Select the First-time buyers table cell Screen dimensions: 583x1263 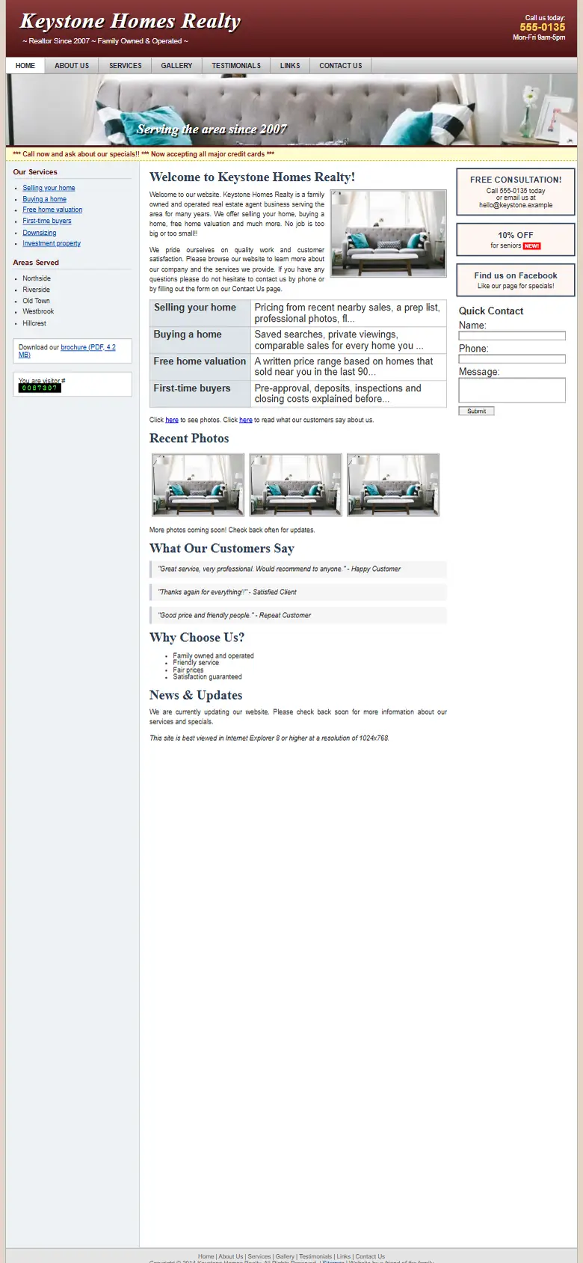[x=200, y=394]
